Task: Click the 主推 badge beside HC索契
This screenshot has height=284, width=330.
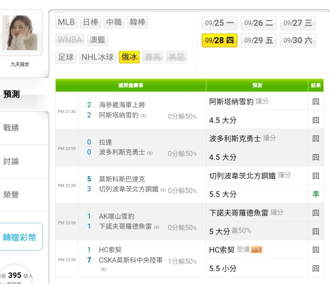Action: point(256,250)
